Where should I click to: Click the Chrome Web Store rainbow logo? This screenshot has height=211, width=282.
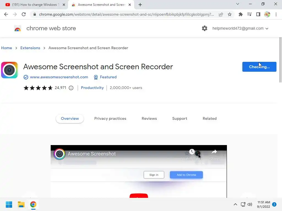pyautogui.click(x=18, y=28)
